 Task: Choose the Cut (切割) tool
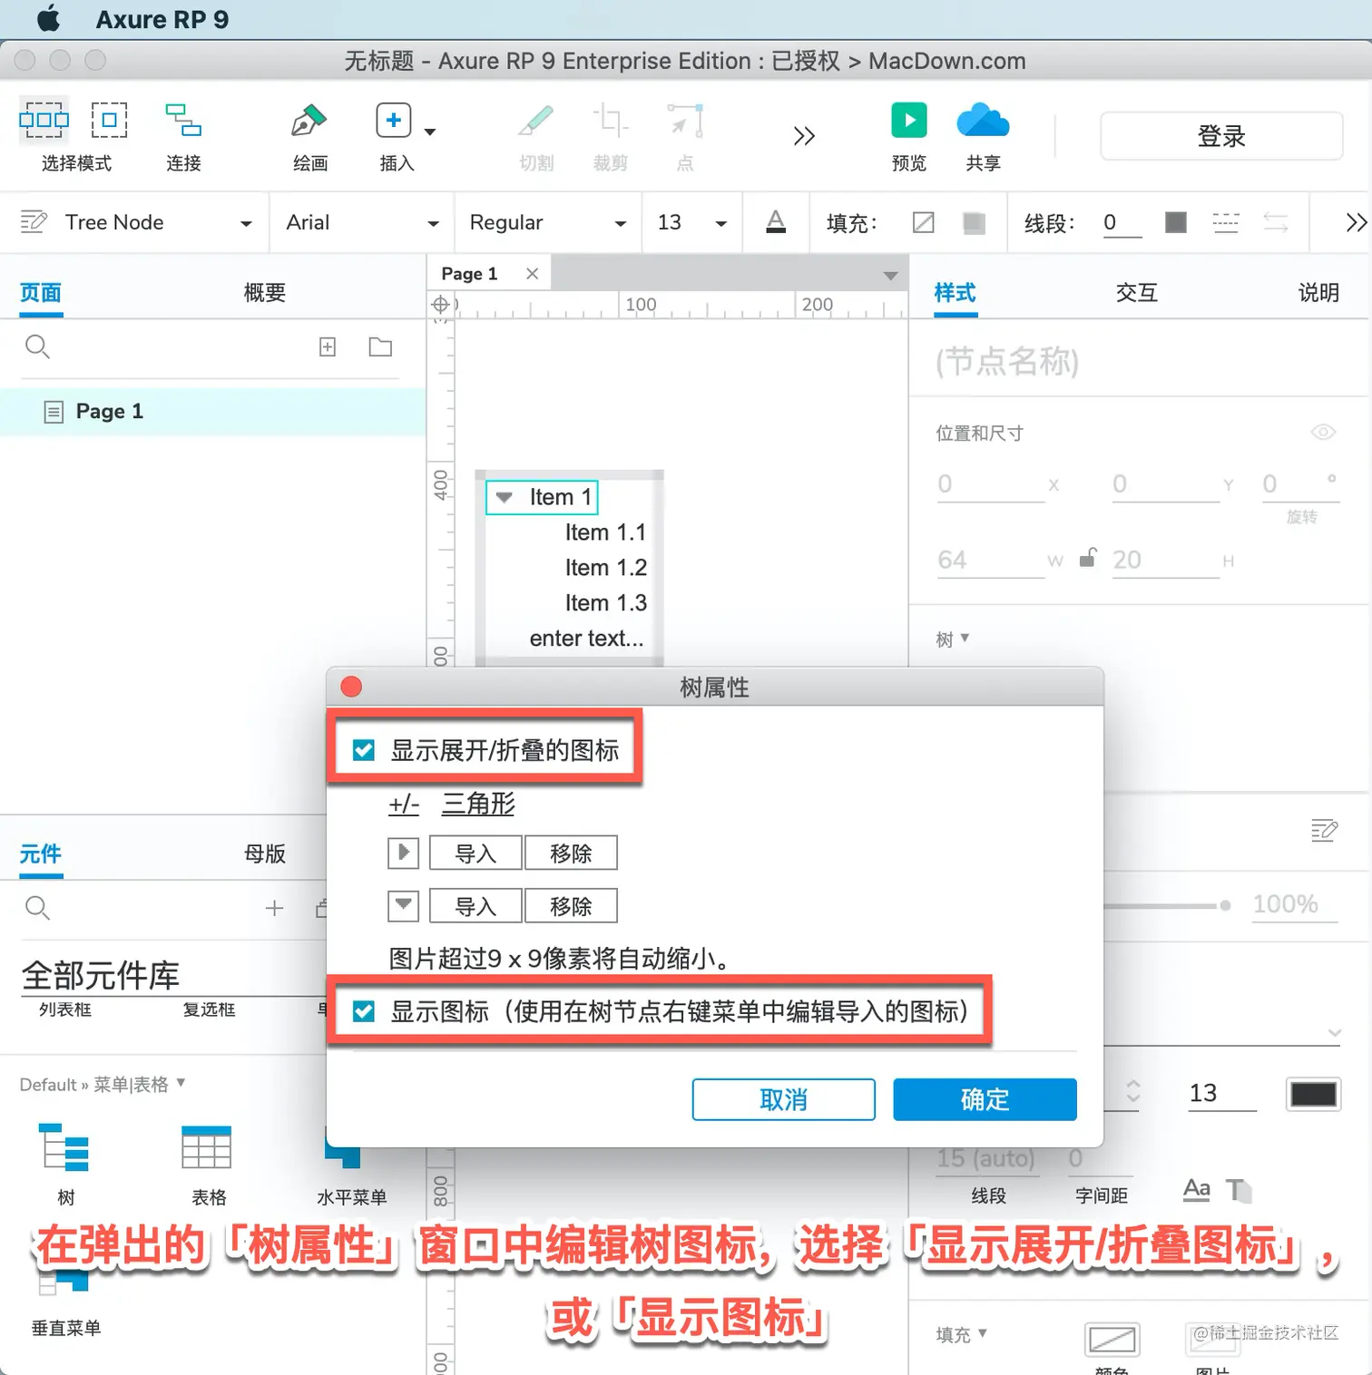536,120
